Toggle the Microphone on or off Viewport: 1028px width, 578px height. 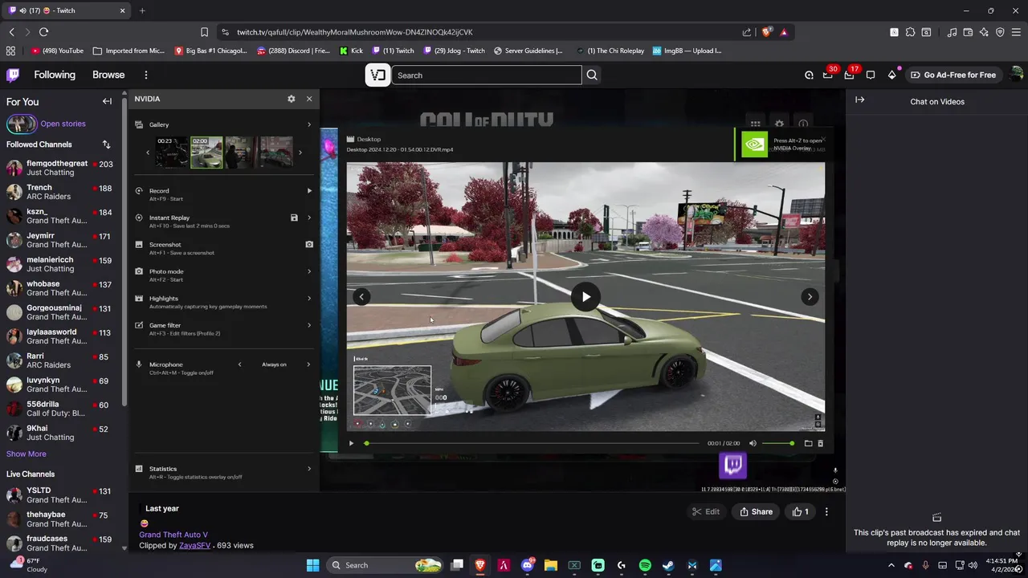coord(139,364)
